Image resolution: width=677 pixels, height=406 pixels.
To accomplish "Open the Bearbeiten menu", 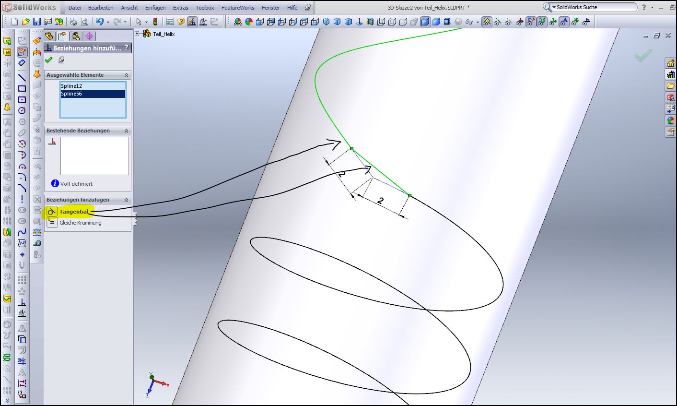I will (101, 8).
